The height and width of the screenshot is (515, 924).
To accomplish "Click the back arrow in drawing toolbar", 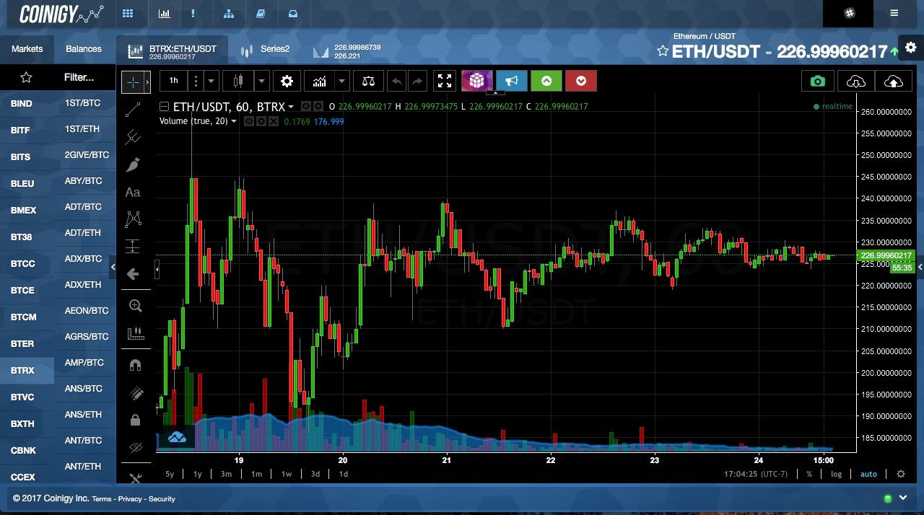I will pos(133,274).
